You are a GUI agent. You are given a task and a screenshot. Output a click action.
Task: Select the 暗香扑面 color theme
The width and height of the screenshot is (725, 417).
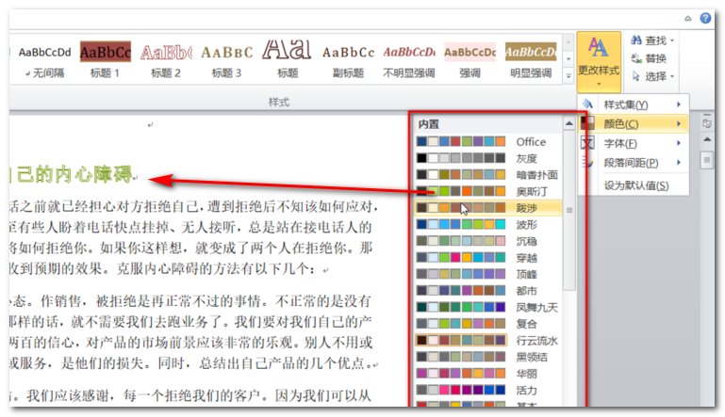[x=487, y=175]
